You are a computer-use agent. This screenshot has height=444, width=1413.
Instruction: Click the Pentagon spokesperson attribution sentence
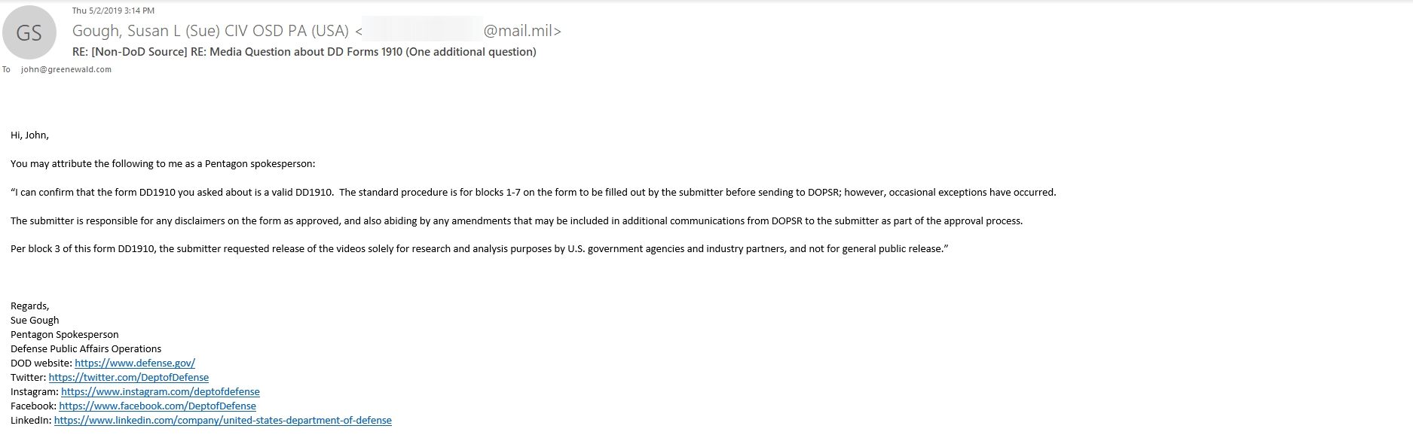click(x=163, y=163)
